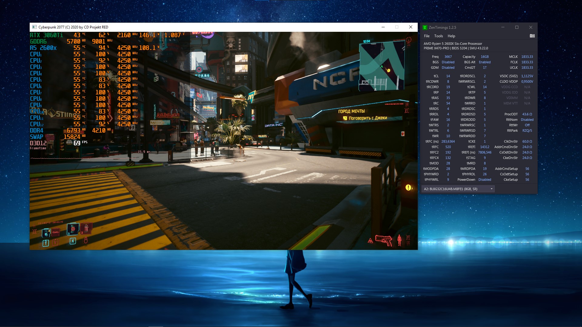Open the Help menu in ZenTimings
This screenshot has height=327, width=582.
(x=451, y=36)
